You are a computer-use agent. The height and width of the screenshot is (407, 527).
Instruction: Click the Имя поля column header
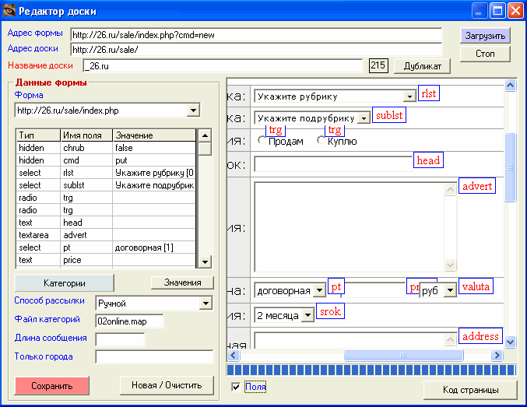(x=86, y=135)
